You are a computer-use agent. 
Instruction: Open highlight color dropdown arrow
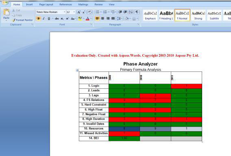click(x=83, y=19)
